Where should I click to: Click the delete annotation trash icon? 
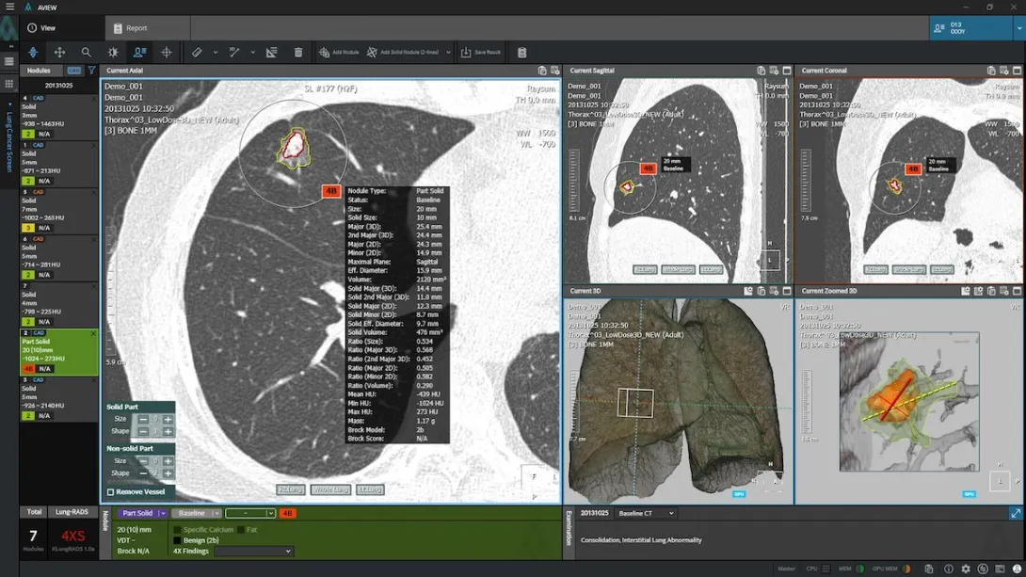point(297,52)
